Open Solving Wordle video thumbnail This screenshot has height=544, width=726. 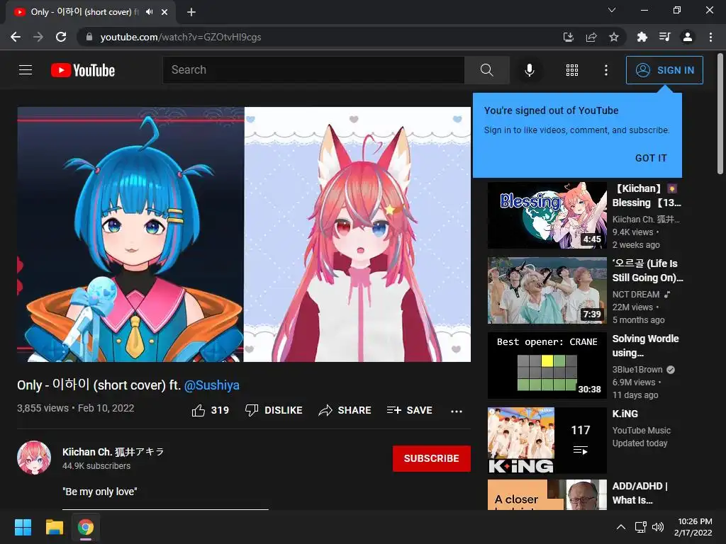(x=547, y=365)
